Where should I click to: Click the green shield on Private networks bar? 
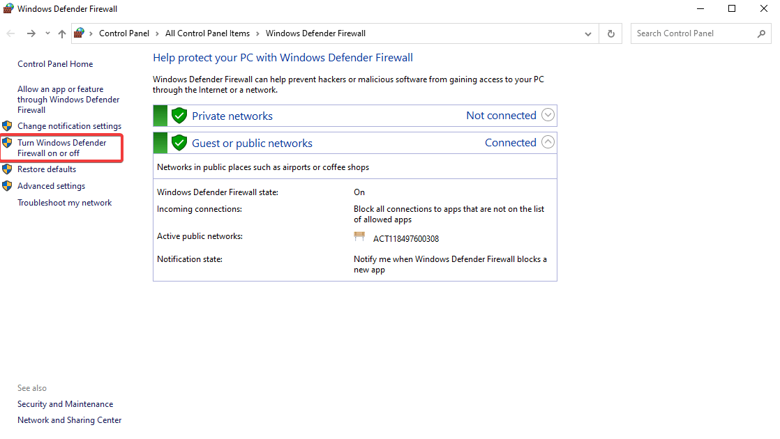tap(179, 115)
